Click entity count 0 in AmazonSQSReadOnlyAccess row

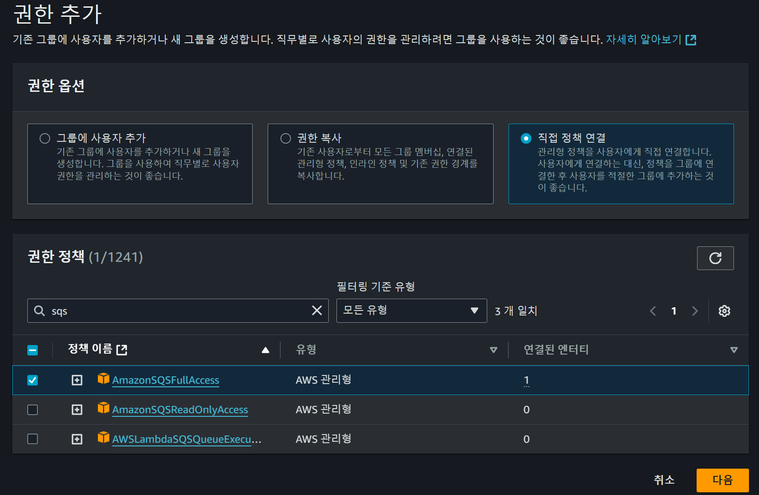click(526, 410)
